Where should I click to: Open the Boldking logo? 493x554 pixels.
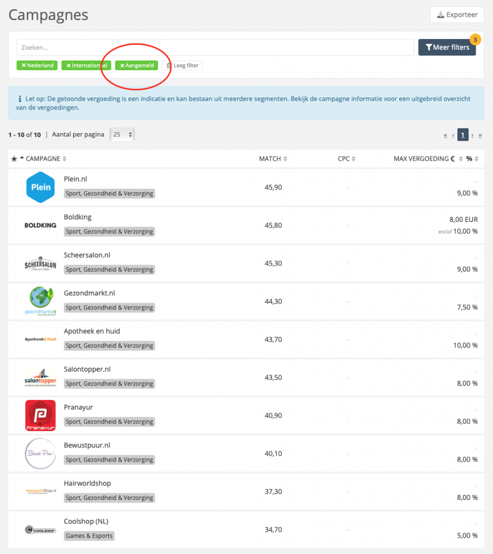point(40,226)
